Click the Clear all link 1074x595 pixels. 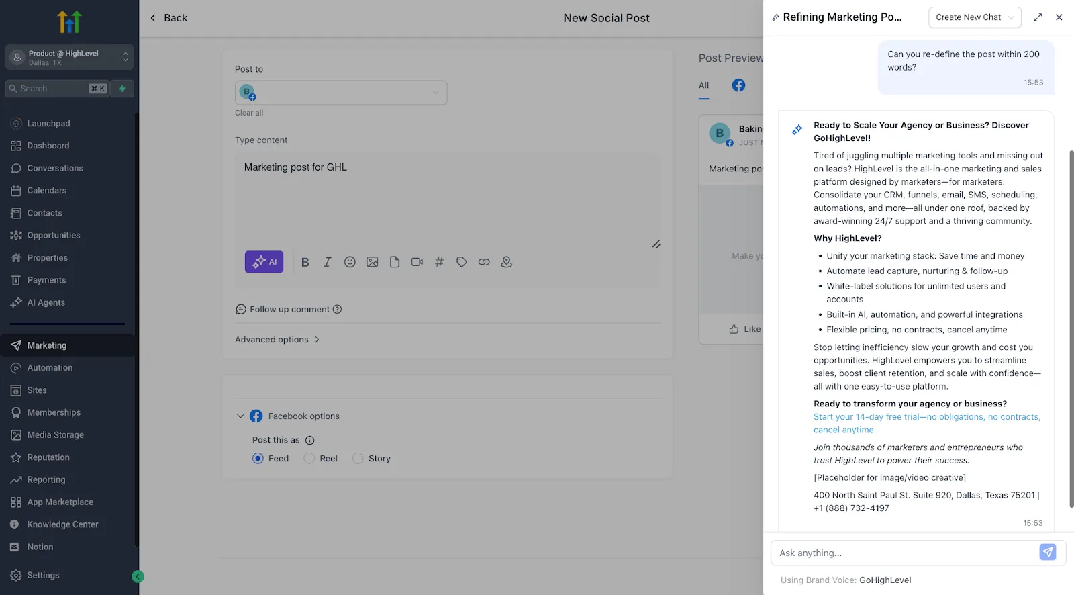point(249,113)
